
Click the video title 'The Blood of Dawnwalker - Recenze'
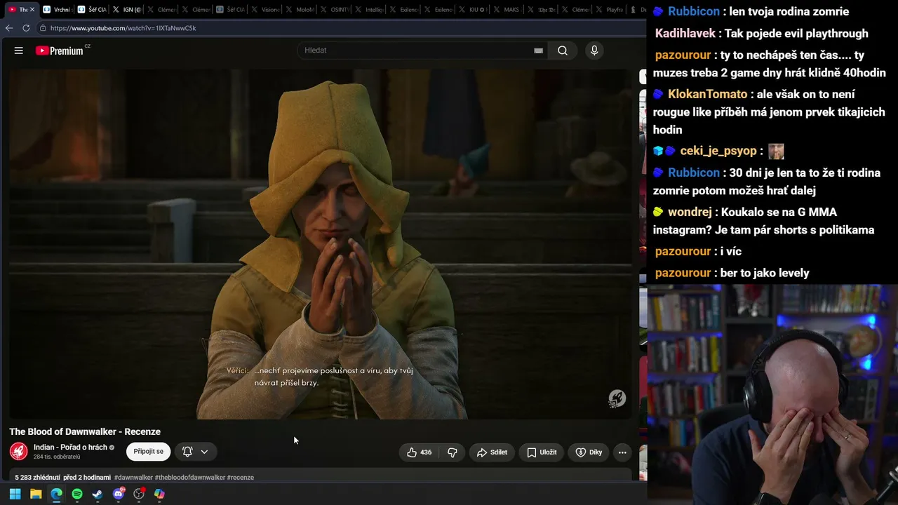tap(85, 432)
